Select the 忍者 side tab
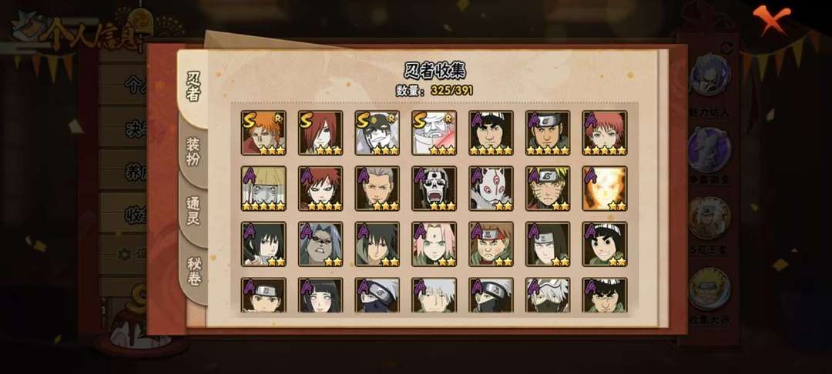832x374 pixels. click(193, 89)
